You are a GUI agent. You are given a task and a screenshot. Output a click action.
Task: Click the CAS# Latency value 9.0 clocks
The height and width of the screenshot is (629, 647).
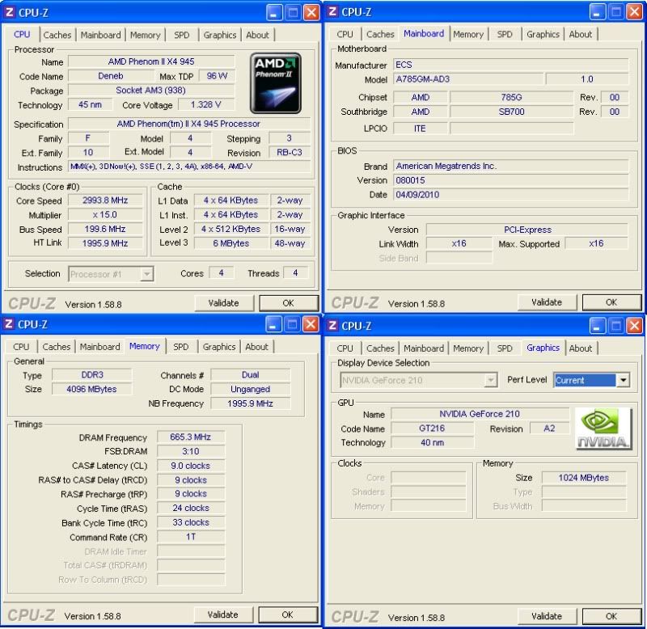point(191,466)
